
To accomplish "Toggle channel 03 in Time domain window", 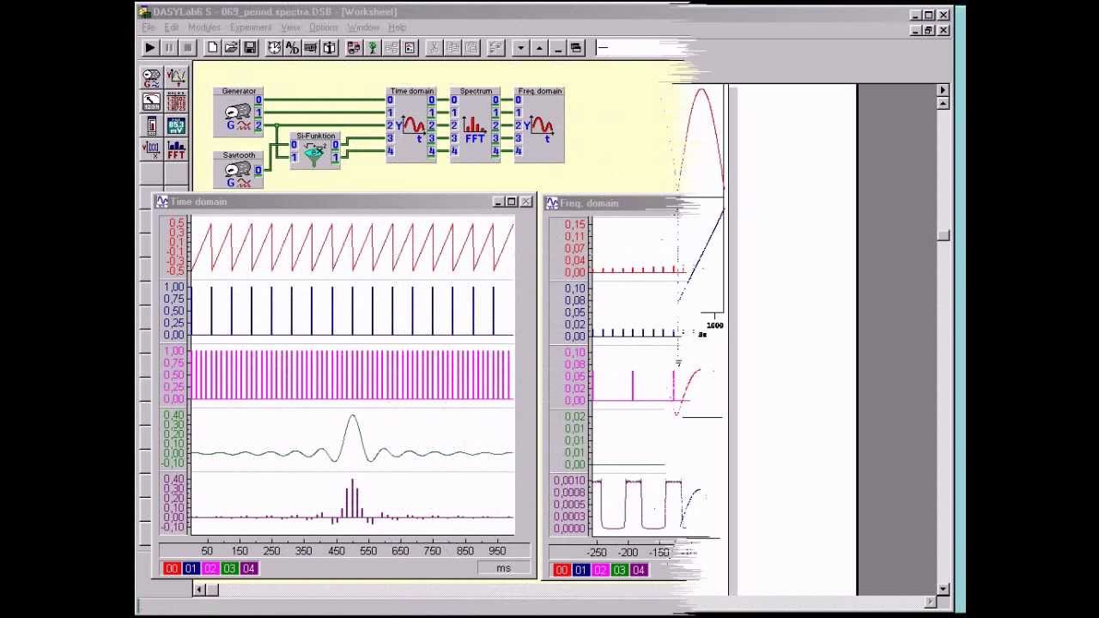I will [x=229, y=568].
